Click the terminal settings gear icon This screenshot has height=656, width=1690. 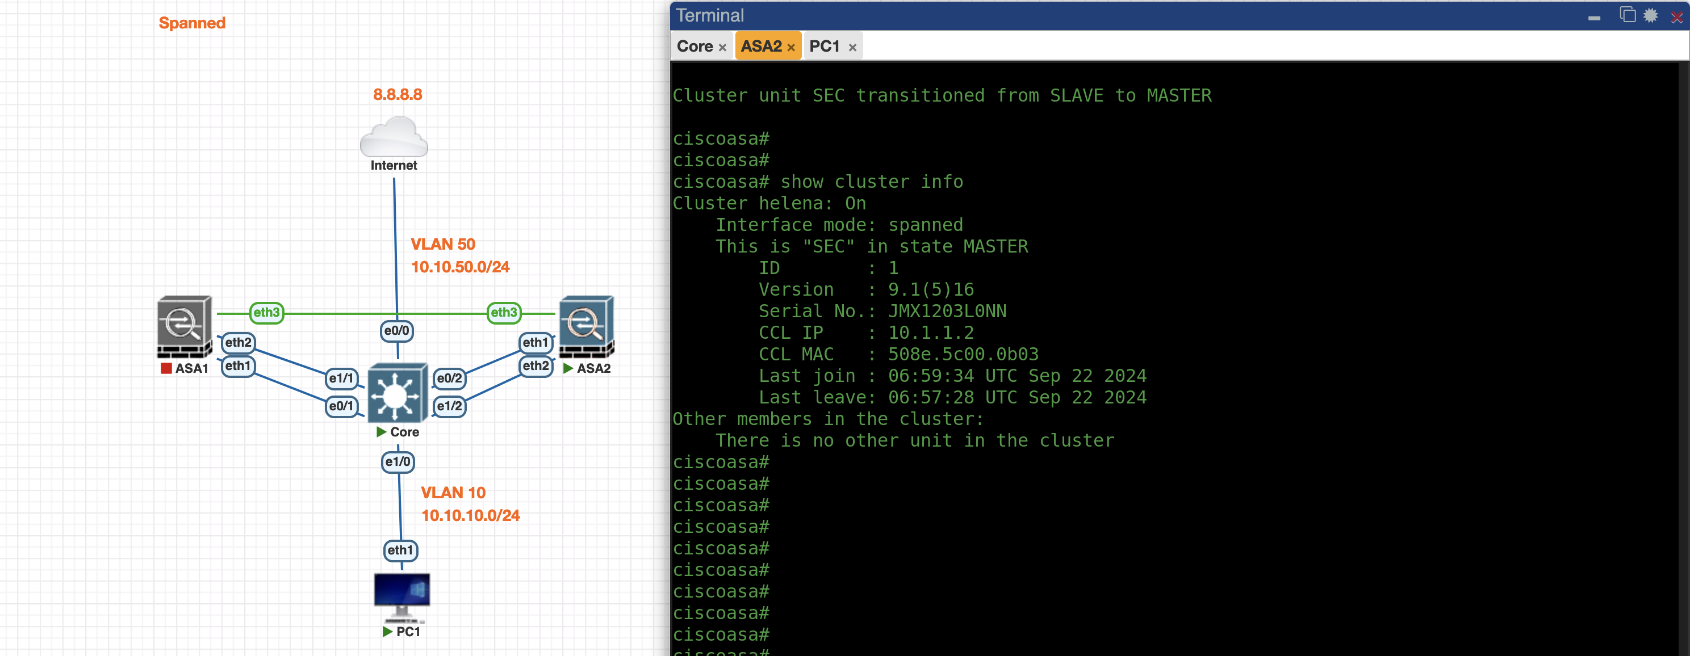(x=1651, y=16)
